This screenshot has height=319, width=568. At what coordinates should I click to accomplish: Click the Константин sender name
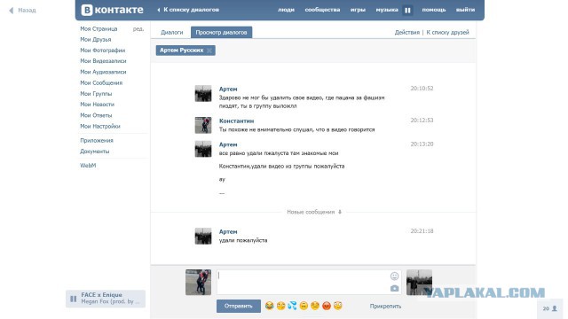tap(236, 121)
